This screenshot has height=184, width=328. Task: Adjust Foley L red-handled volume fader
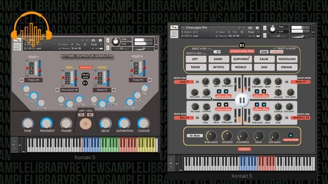coord(27,68)
